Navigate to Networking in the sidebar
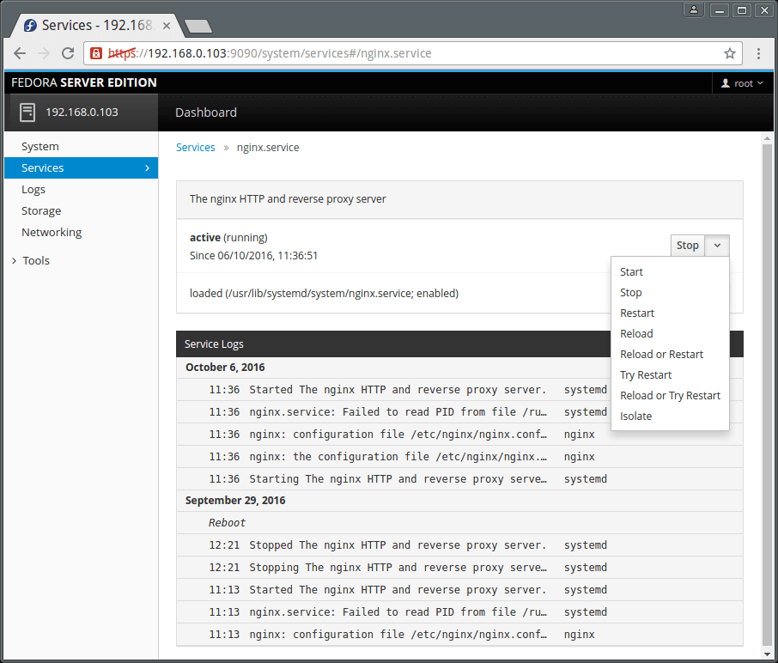The width and height of the screenshot is (778, 663). coord(52,233)
